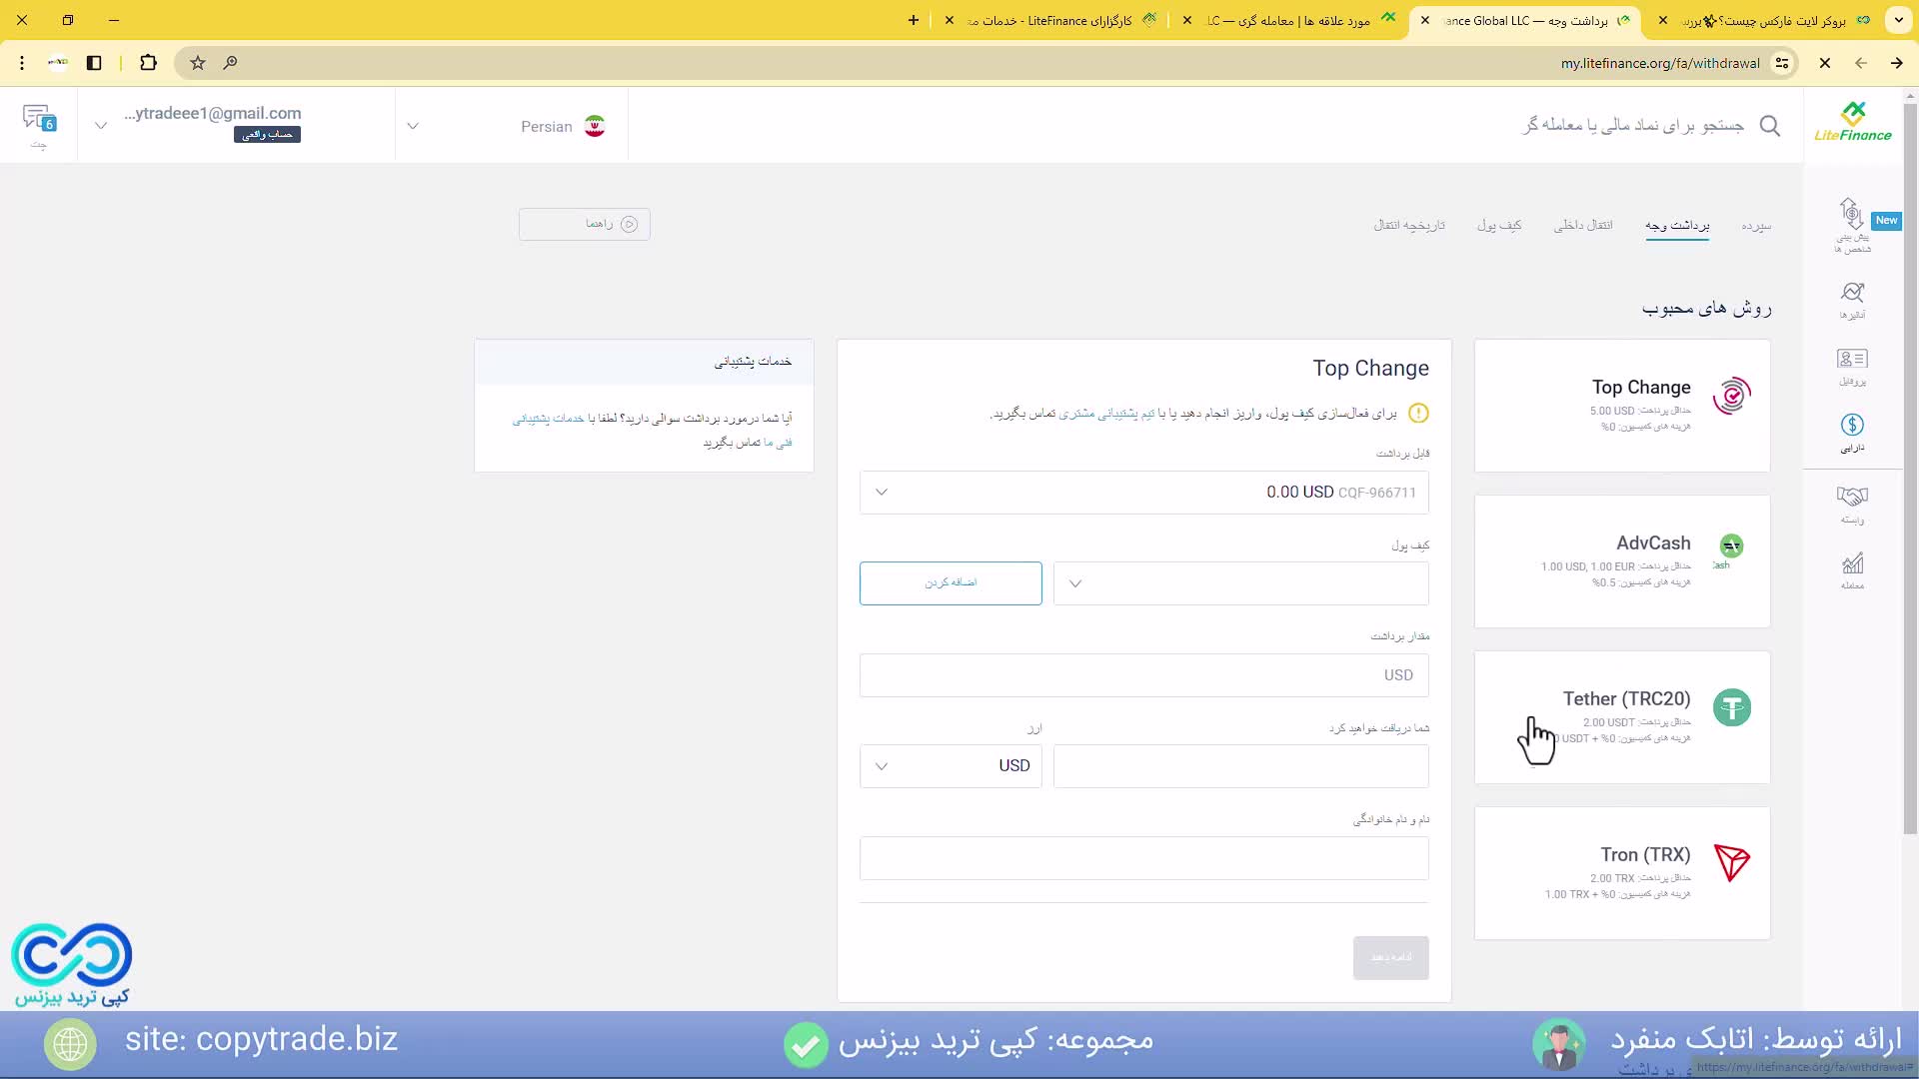Click the LiteFinance logo
Viewport: 1919px width, 1079px height.
(1854, 120)
